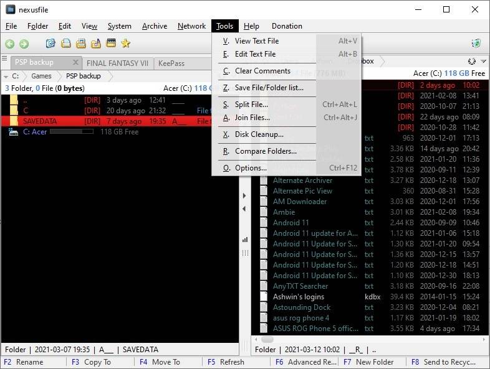This screenshot has width=490, height=369.
Task: Expand the C: drive dropdown in left path bar
Action: (6, 77)
